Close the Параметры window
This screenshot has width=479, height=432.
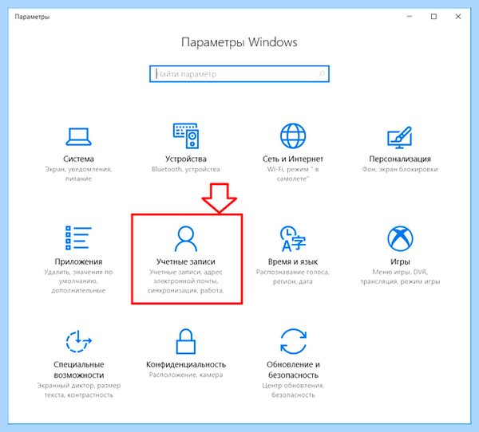[x=458, y=17]
